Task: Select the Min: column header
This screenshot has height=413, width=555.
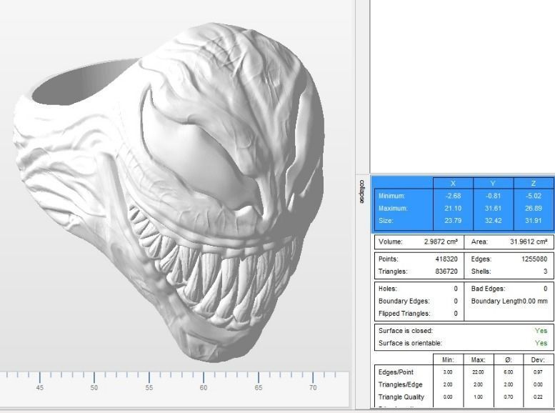Action: point(448,360)
